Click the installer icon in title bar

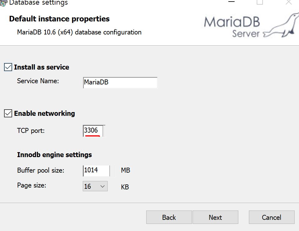tap(3, 3)
